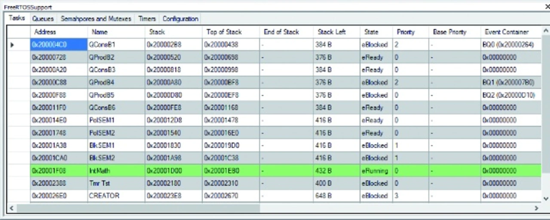Image resolution: width=550 pixels, height=220 pixels.
Task: Click the BQ1 event container cell
Action: pyautogui.click(x=508, y=82)
